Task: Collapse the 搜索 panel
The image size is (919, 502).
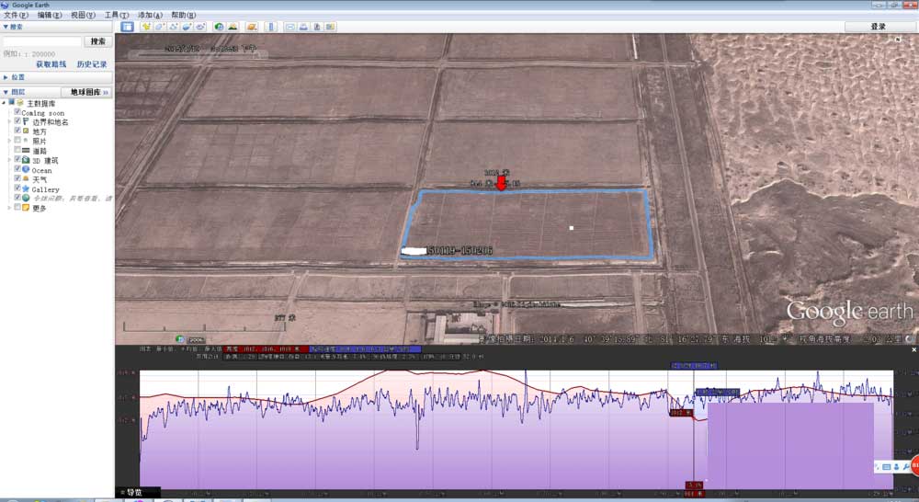Action: coord(6,27)
